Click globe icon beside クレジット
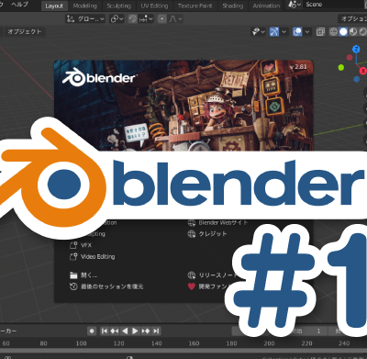 (x=192, y=234)
